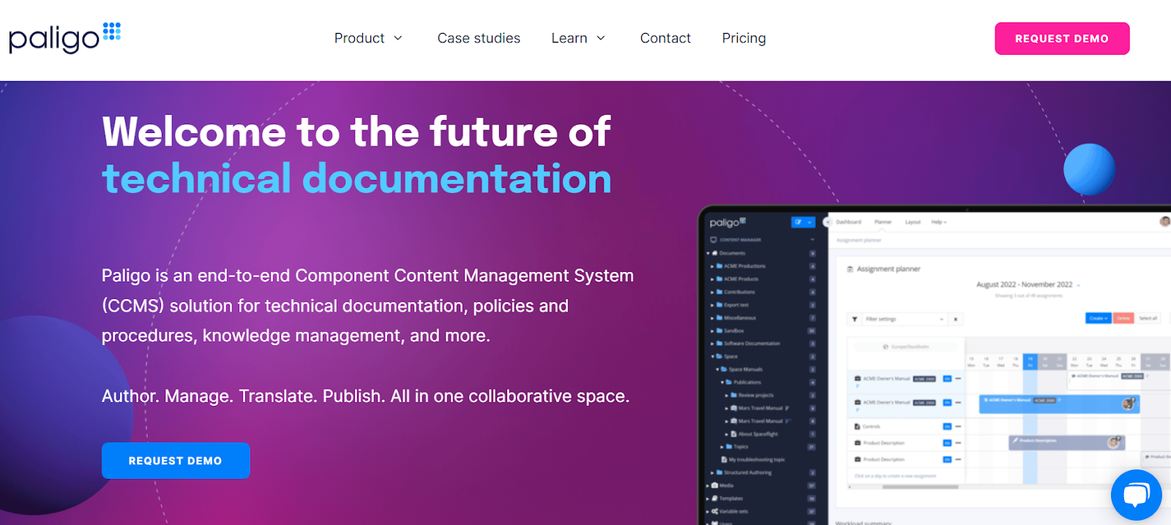
Task: Expand the Sandbox folder
Action: 712,331
